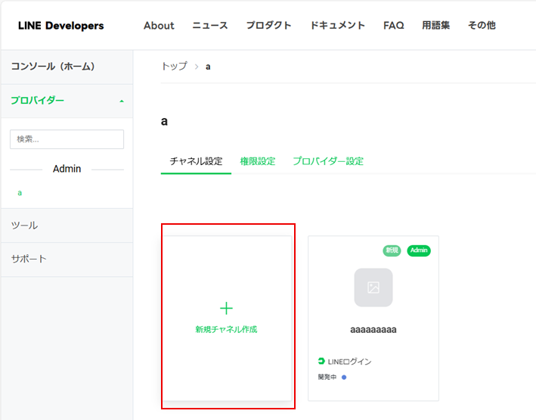
Task: Open the aaaaaaaaa channel name
Action: click(373, 330)
